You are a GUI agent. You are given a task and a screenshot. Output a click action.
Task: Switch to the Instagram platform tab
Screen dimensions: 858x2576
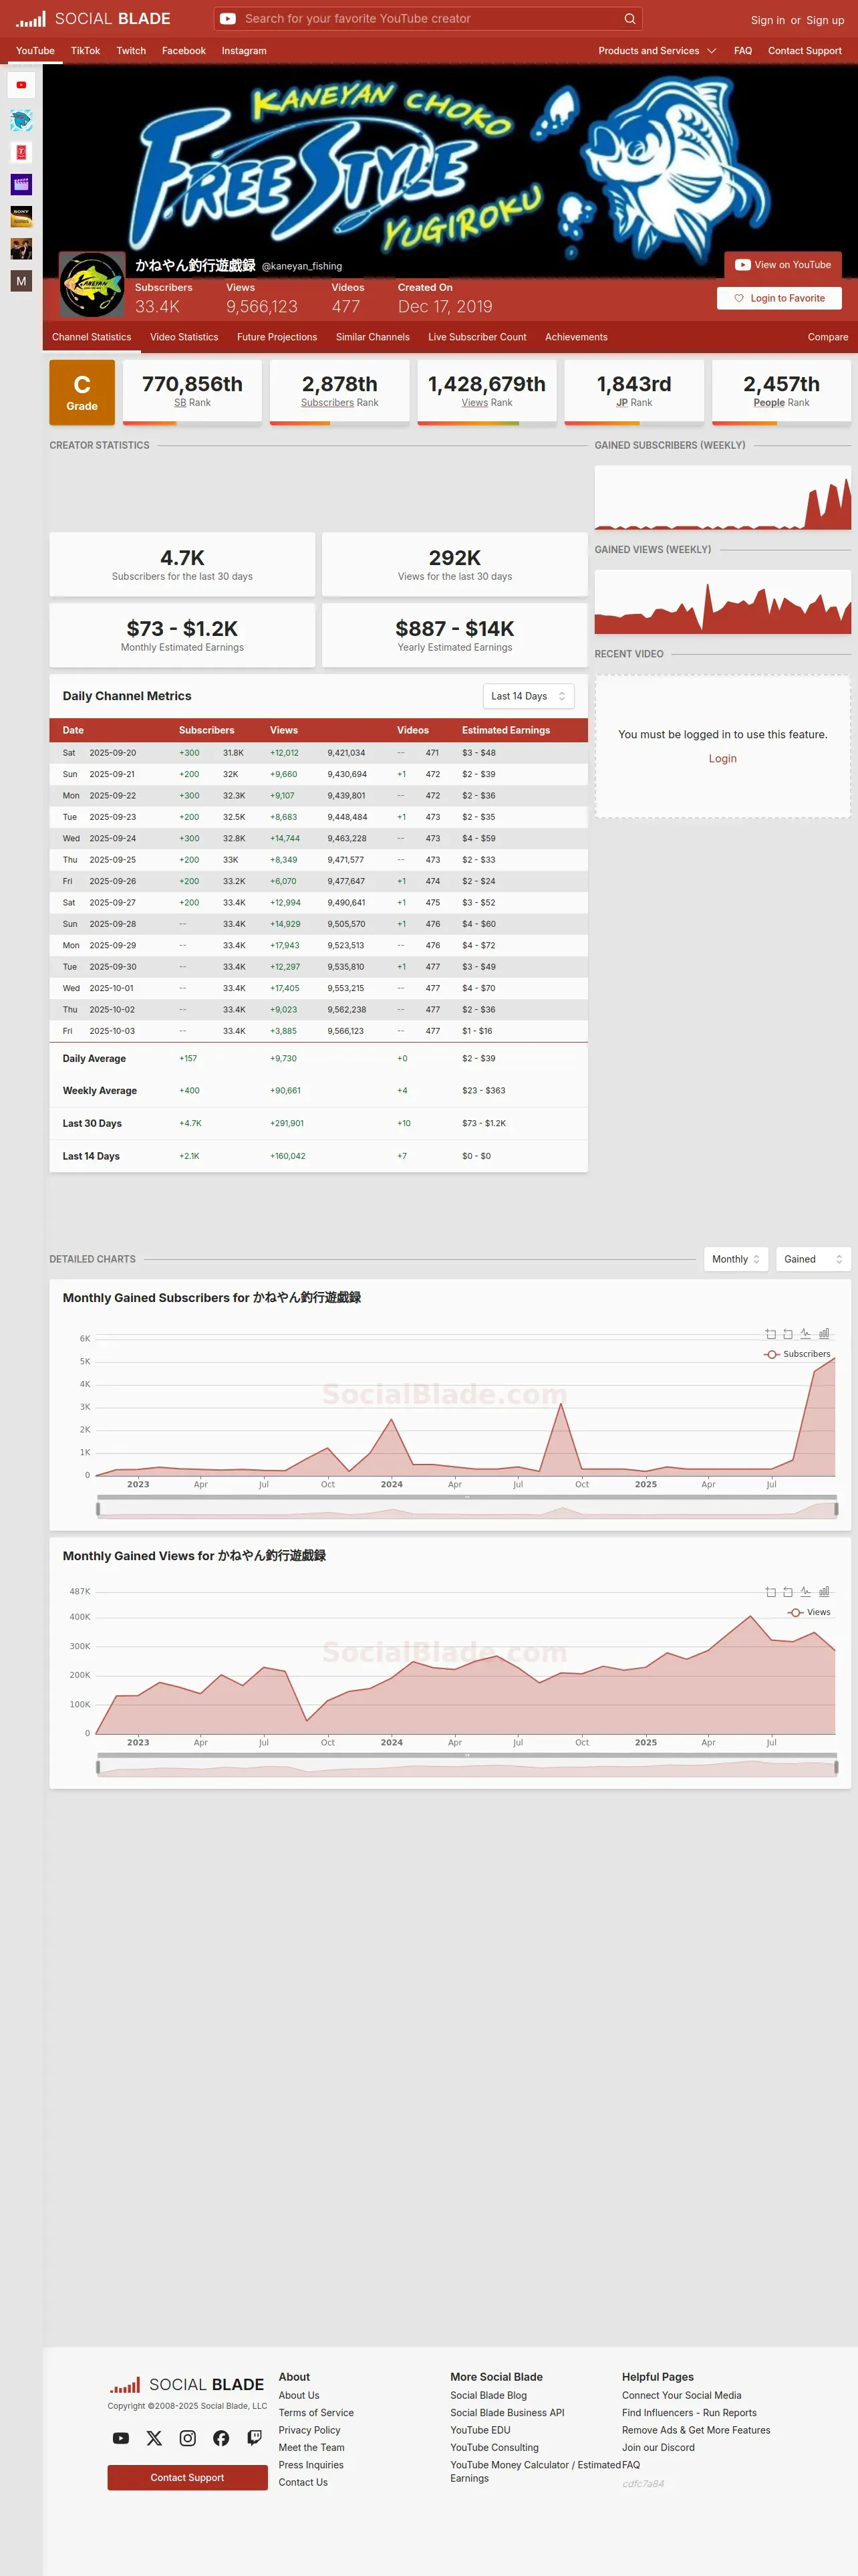pos(244,51)
